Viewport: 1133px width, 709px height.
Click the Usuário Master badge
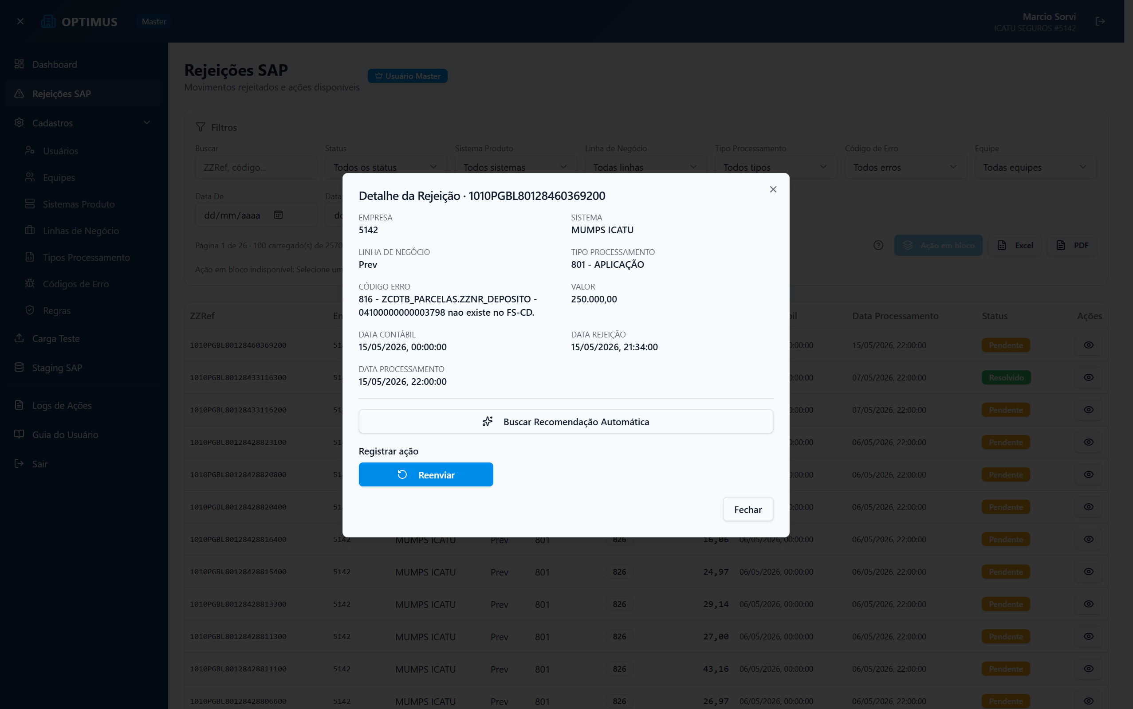click(x=407, y=76)
